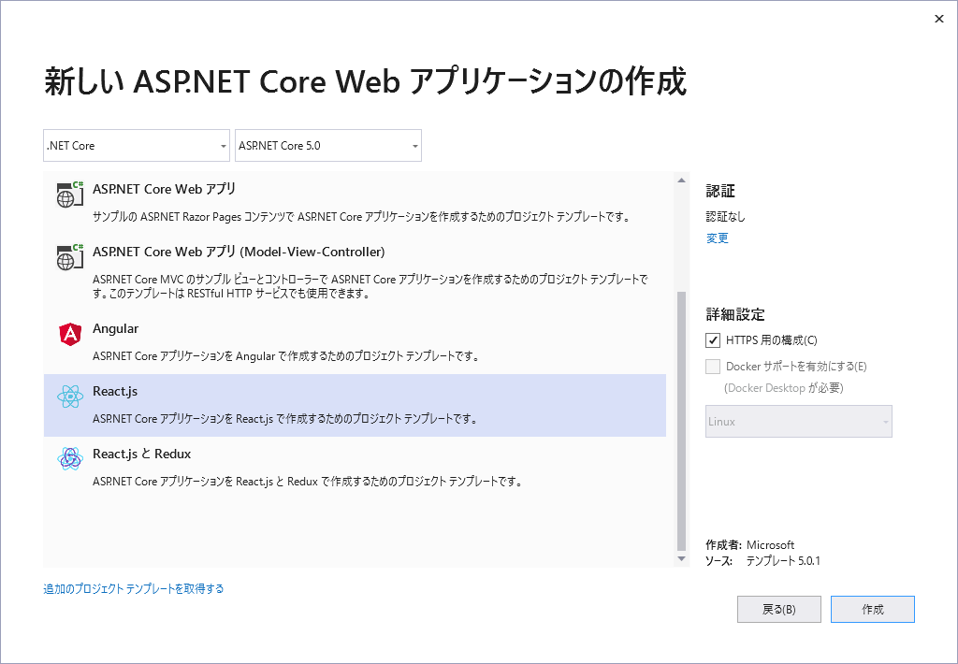Click the テンプレート 5.0.1 source text
This screenshot has width=958, height=664.
pyautogui.click(x=783, y=561)
